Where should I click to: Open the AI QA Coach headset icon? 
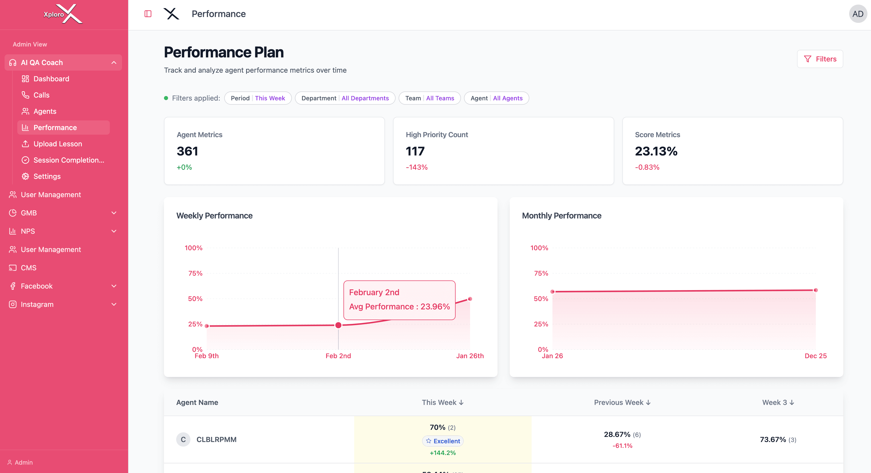[x=12, y=62]
